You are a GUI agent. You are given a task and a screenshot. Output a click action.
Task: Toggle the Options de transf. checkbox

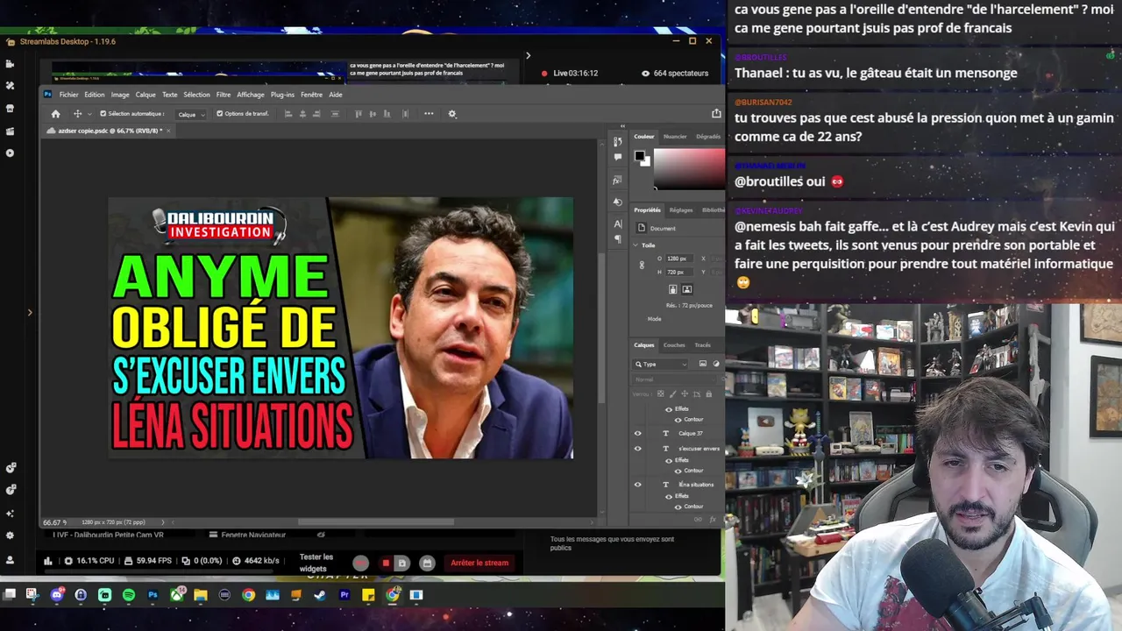pos(219,114)
